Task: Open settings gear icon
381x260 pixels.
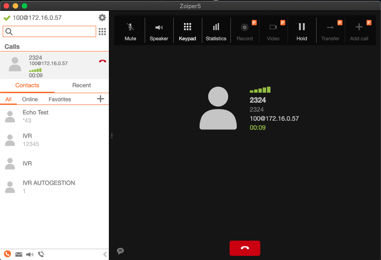Action: (102, 18)
